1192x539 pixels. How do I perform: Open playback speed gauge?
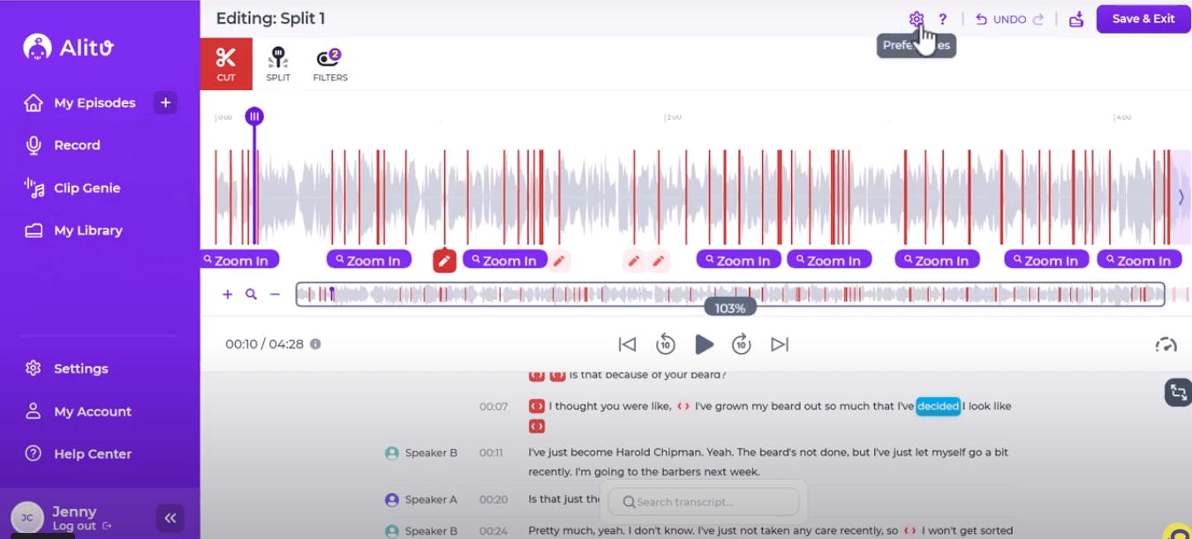1166,344
